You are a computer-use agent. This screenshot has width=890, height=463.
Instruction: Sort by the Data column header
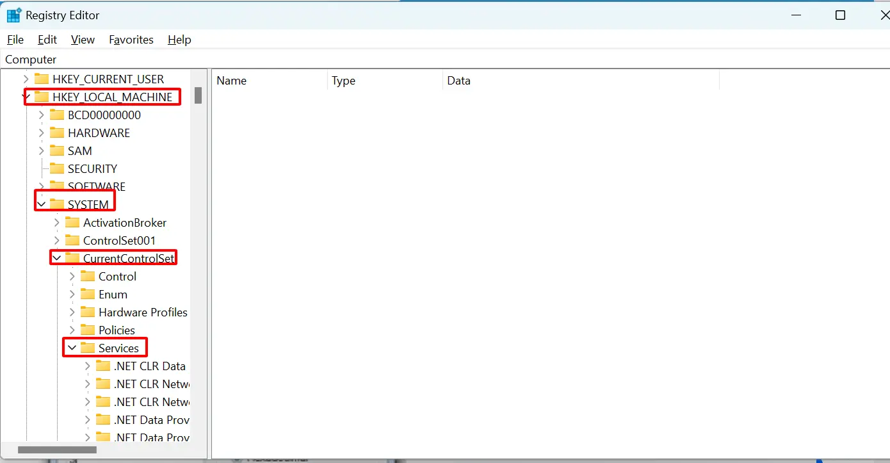[581, 81]
